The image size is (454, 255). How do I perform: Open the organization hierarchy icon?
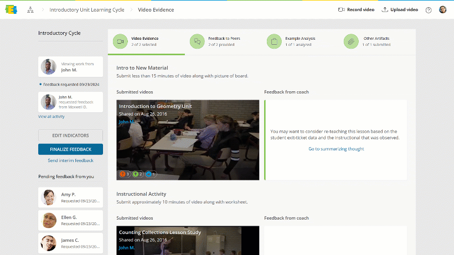(x=30, y=10)
